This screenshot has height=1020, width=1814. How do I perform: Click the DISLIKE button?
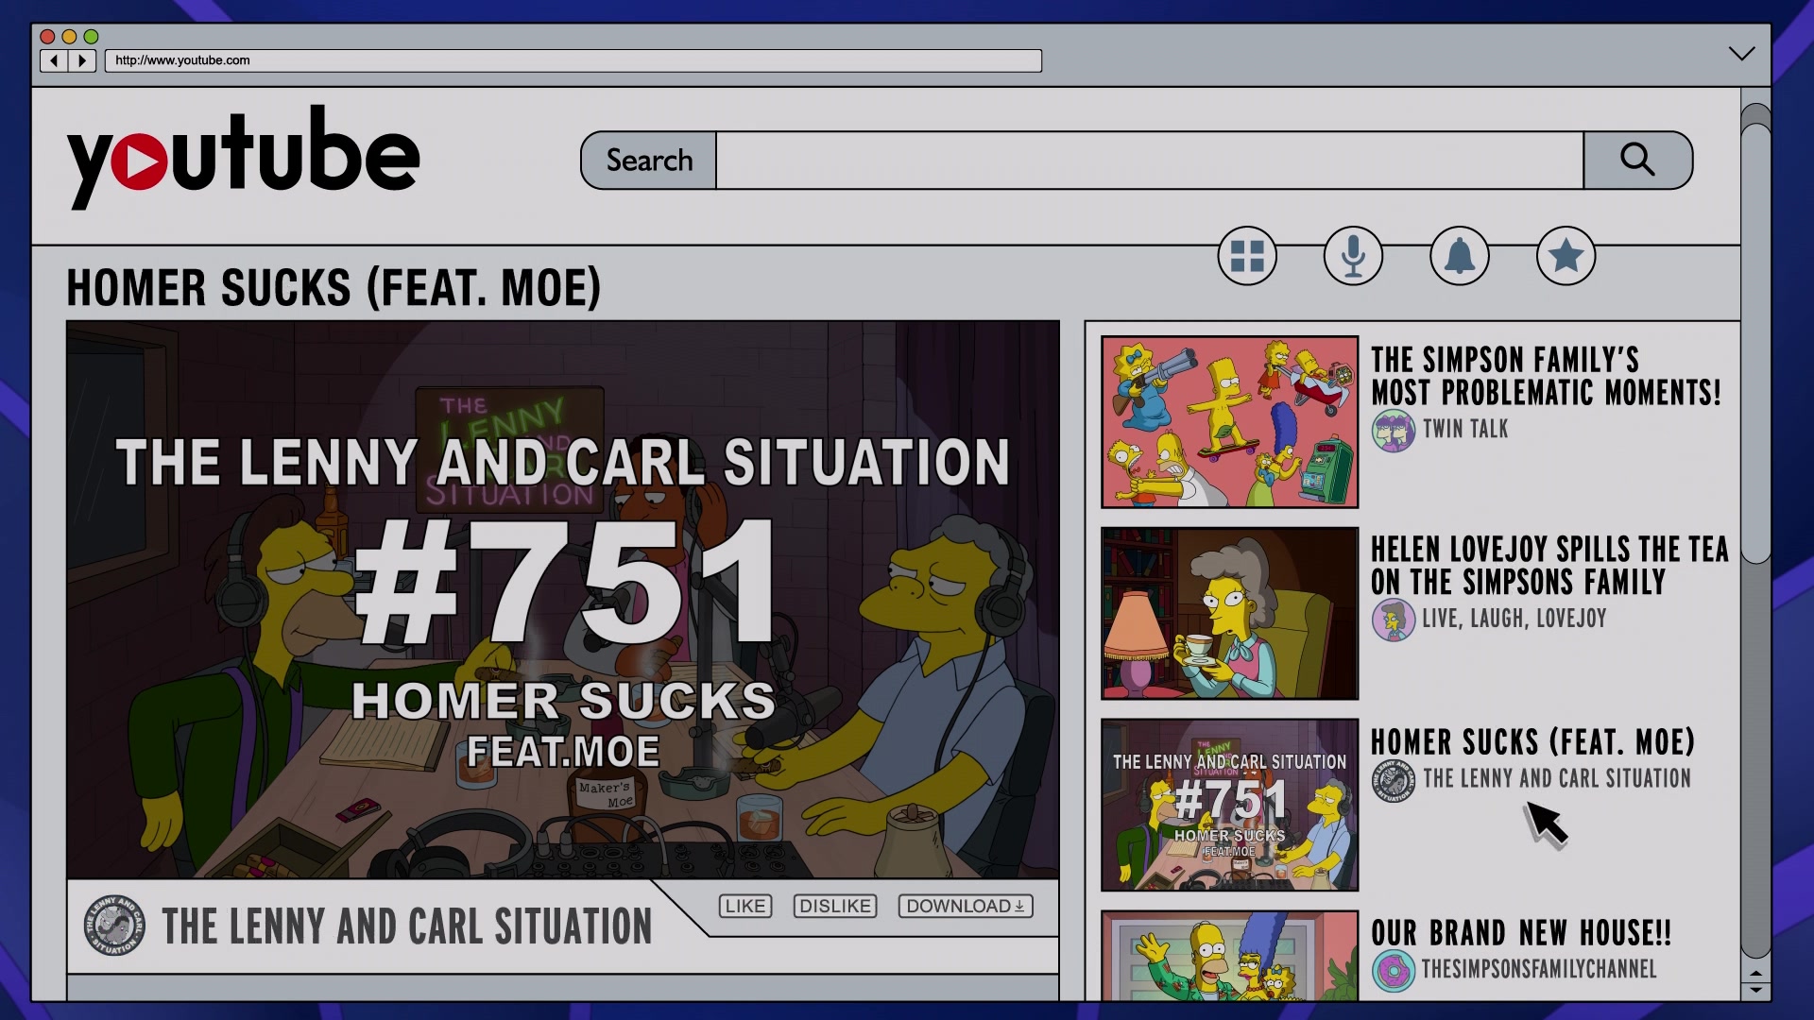(x=835, y=906)
